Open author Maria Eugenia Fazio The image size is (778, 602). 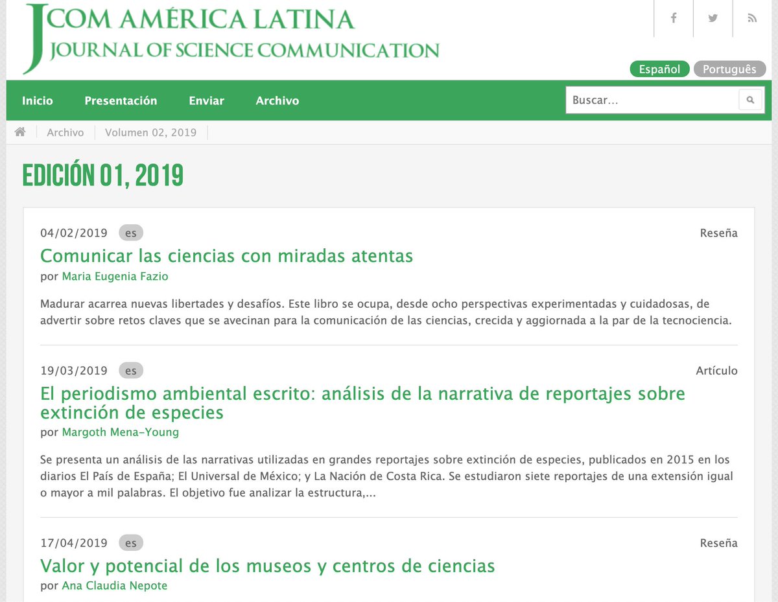[115, 277]
